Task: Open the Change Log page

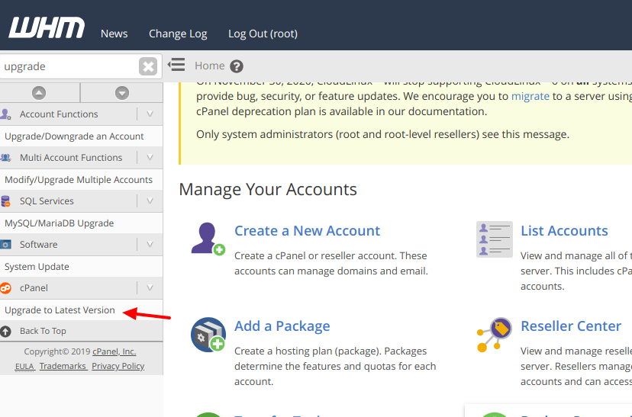Action: click(x=178, y=34)
